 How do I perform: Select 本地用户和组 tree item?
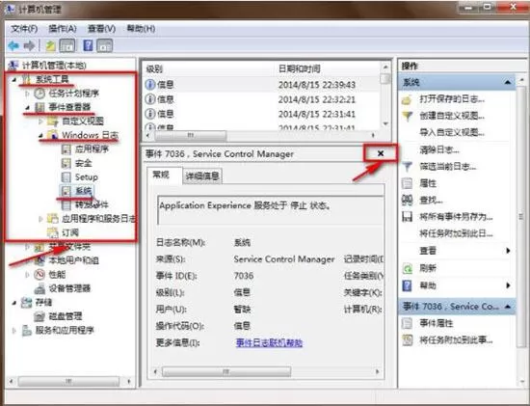73,260
